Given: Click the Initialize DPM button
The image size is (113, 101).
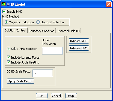Looking at the screenshot, I should [x=79, y=48].
